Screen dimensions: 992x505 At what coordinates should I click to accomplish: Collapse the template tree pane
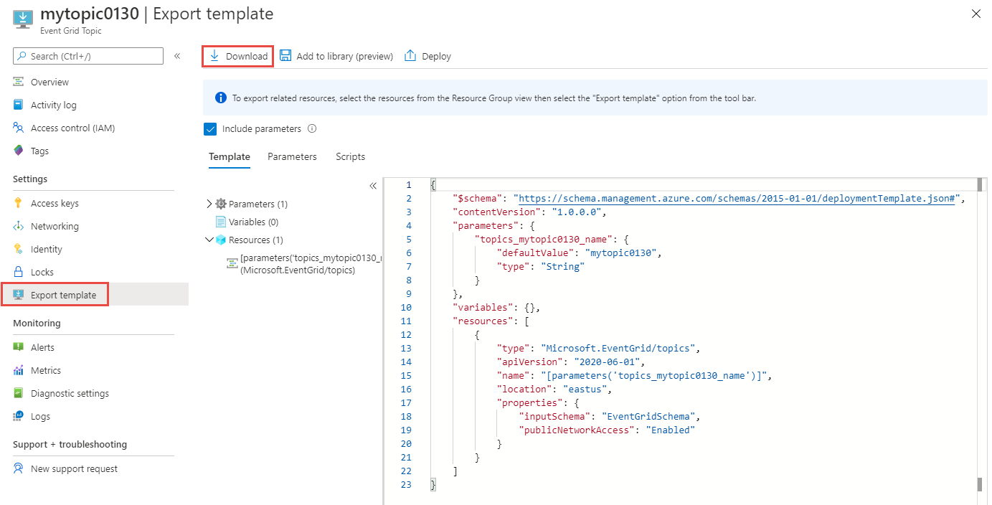pyautogui.click(x=373, y=186)
